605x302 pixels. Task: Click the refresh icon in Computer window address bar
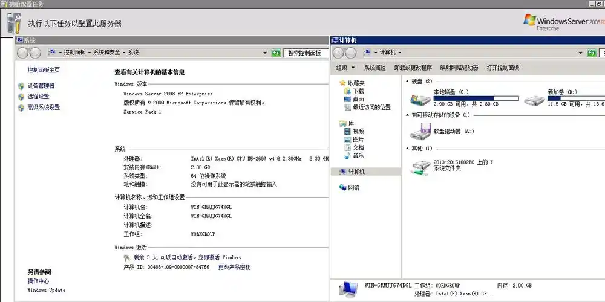click(592, 53)
